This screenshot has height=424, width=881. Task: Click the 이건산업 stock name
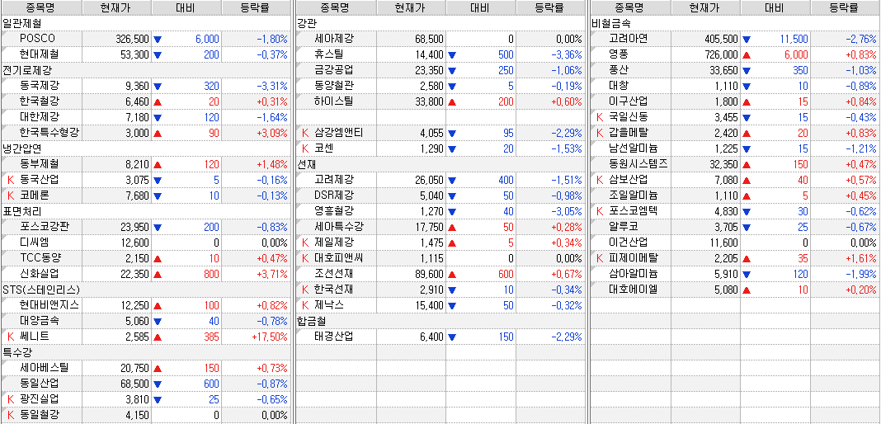(x=628, y=243)
